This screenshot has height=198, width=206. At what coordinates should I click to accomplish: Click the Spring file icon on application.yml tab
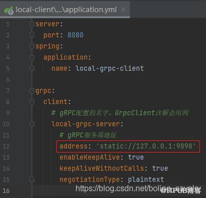9,11
